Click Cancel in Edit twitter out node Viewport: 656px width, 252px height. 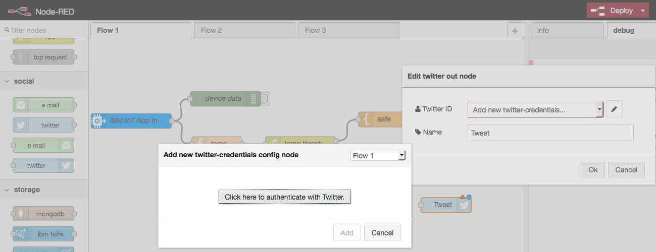[x=626, y=170]
